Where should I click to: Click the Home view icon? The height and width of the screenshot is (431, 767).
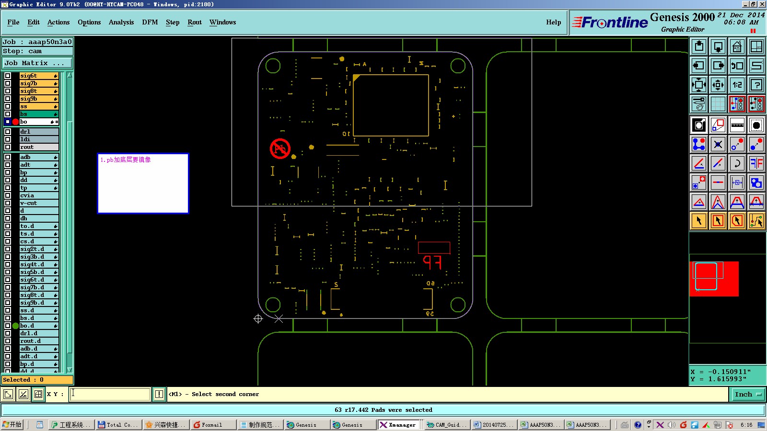(737, 46)
